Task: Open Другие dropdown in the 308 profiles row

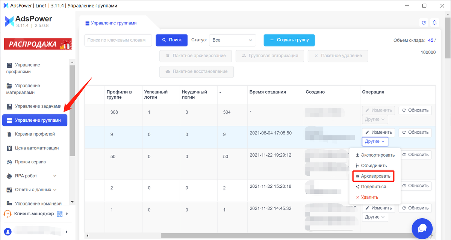Action: tap(375, 119)
